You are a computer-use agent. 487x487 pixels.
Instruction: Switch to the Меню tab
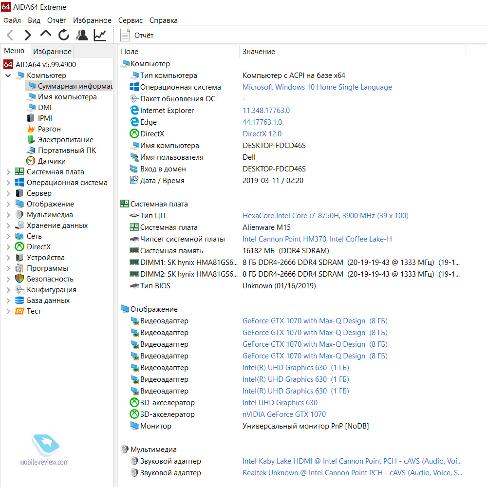pyautogui.click(x=14, y=51)
